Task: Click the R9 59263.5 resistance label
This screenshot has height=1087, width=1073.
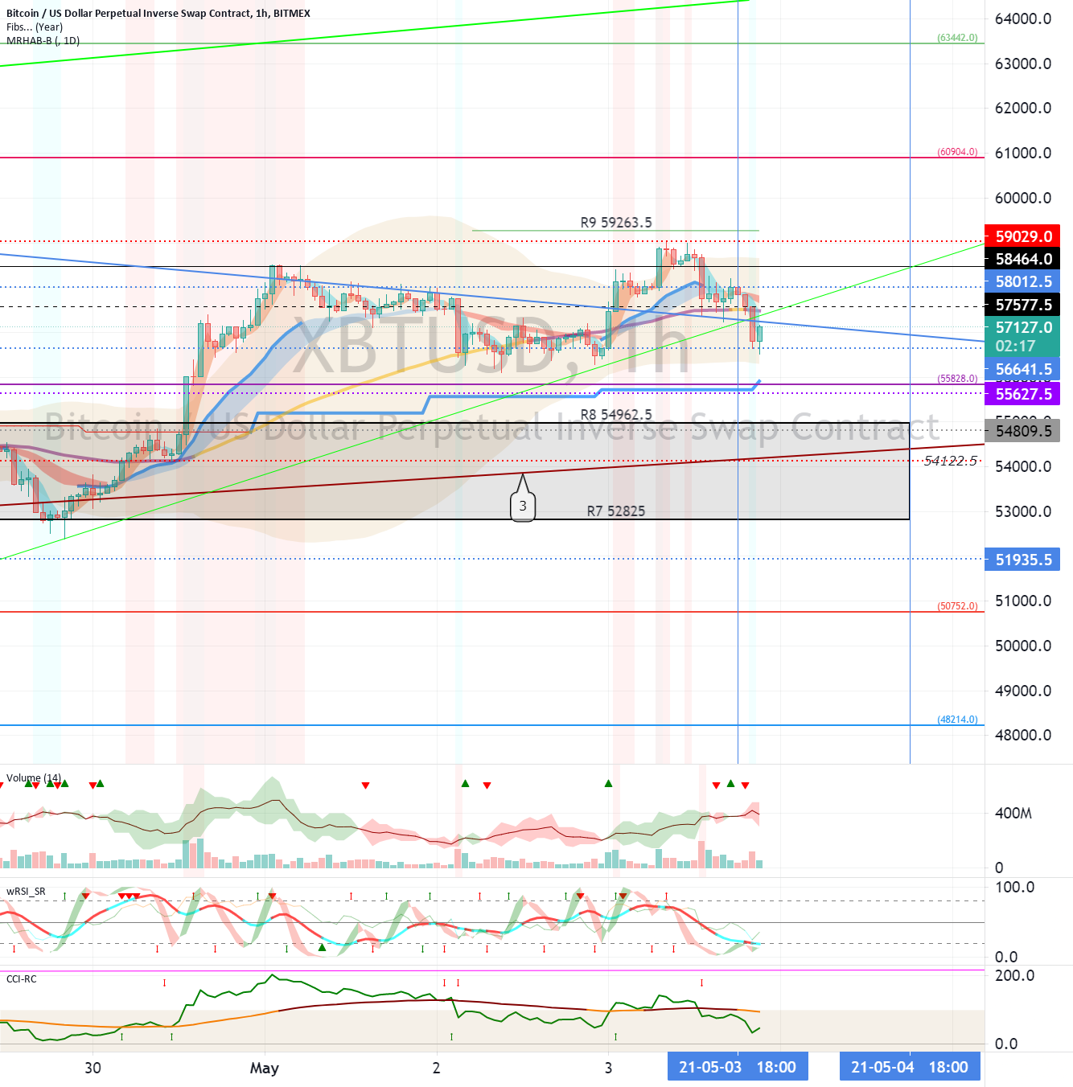Action: pos(616,223)
